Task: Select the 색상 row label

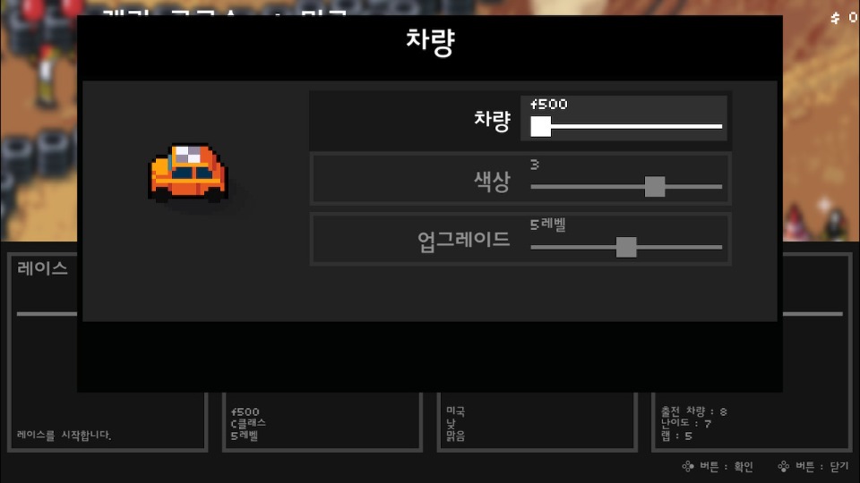Action: pyautogui.click(x=492, y=181)
